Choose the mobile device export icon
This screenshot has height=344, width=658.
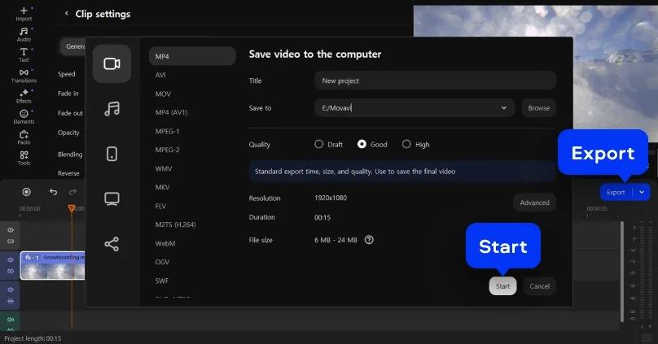(x=112, y=154)
